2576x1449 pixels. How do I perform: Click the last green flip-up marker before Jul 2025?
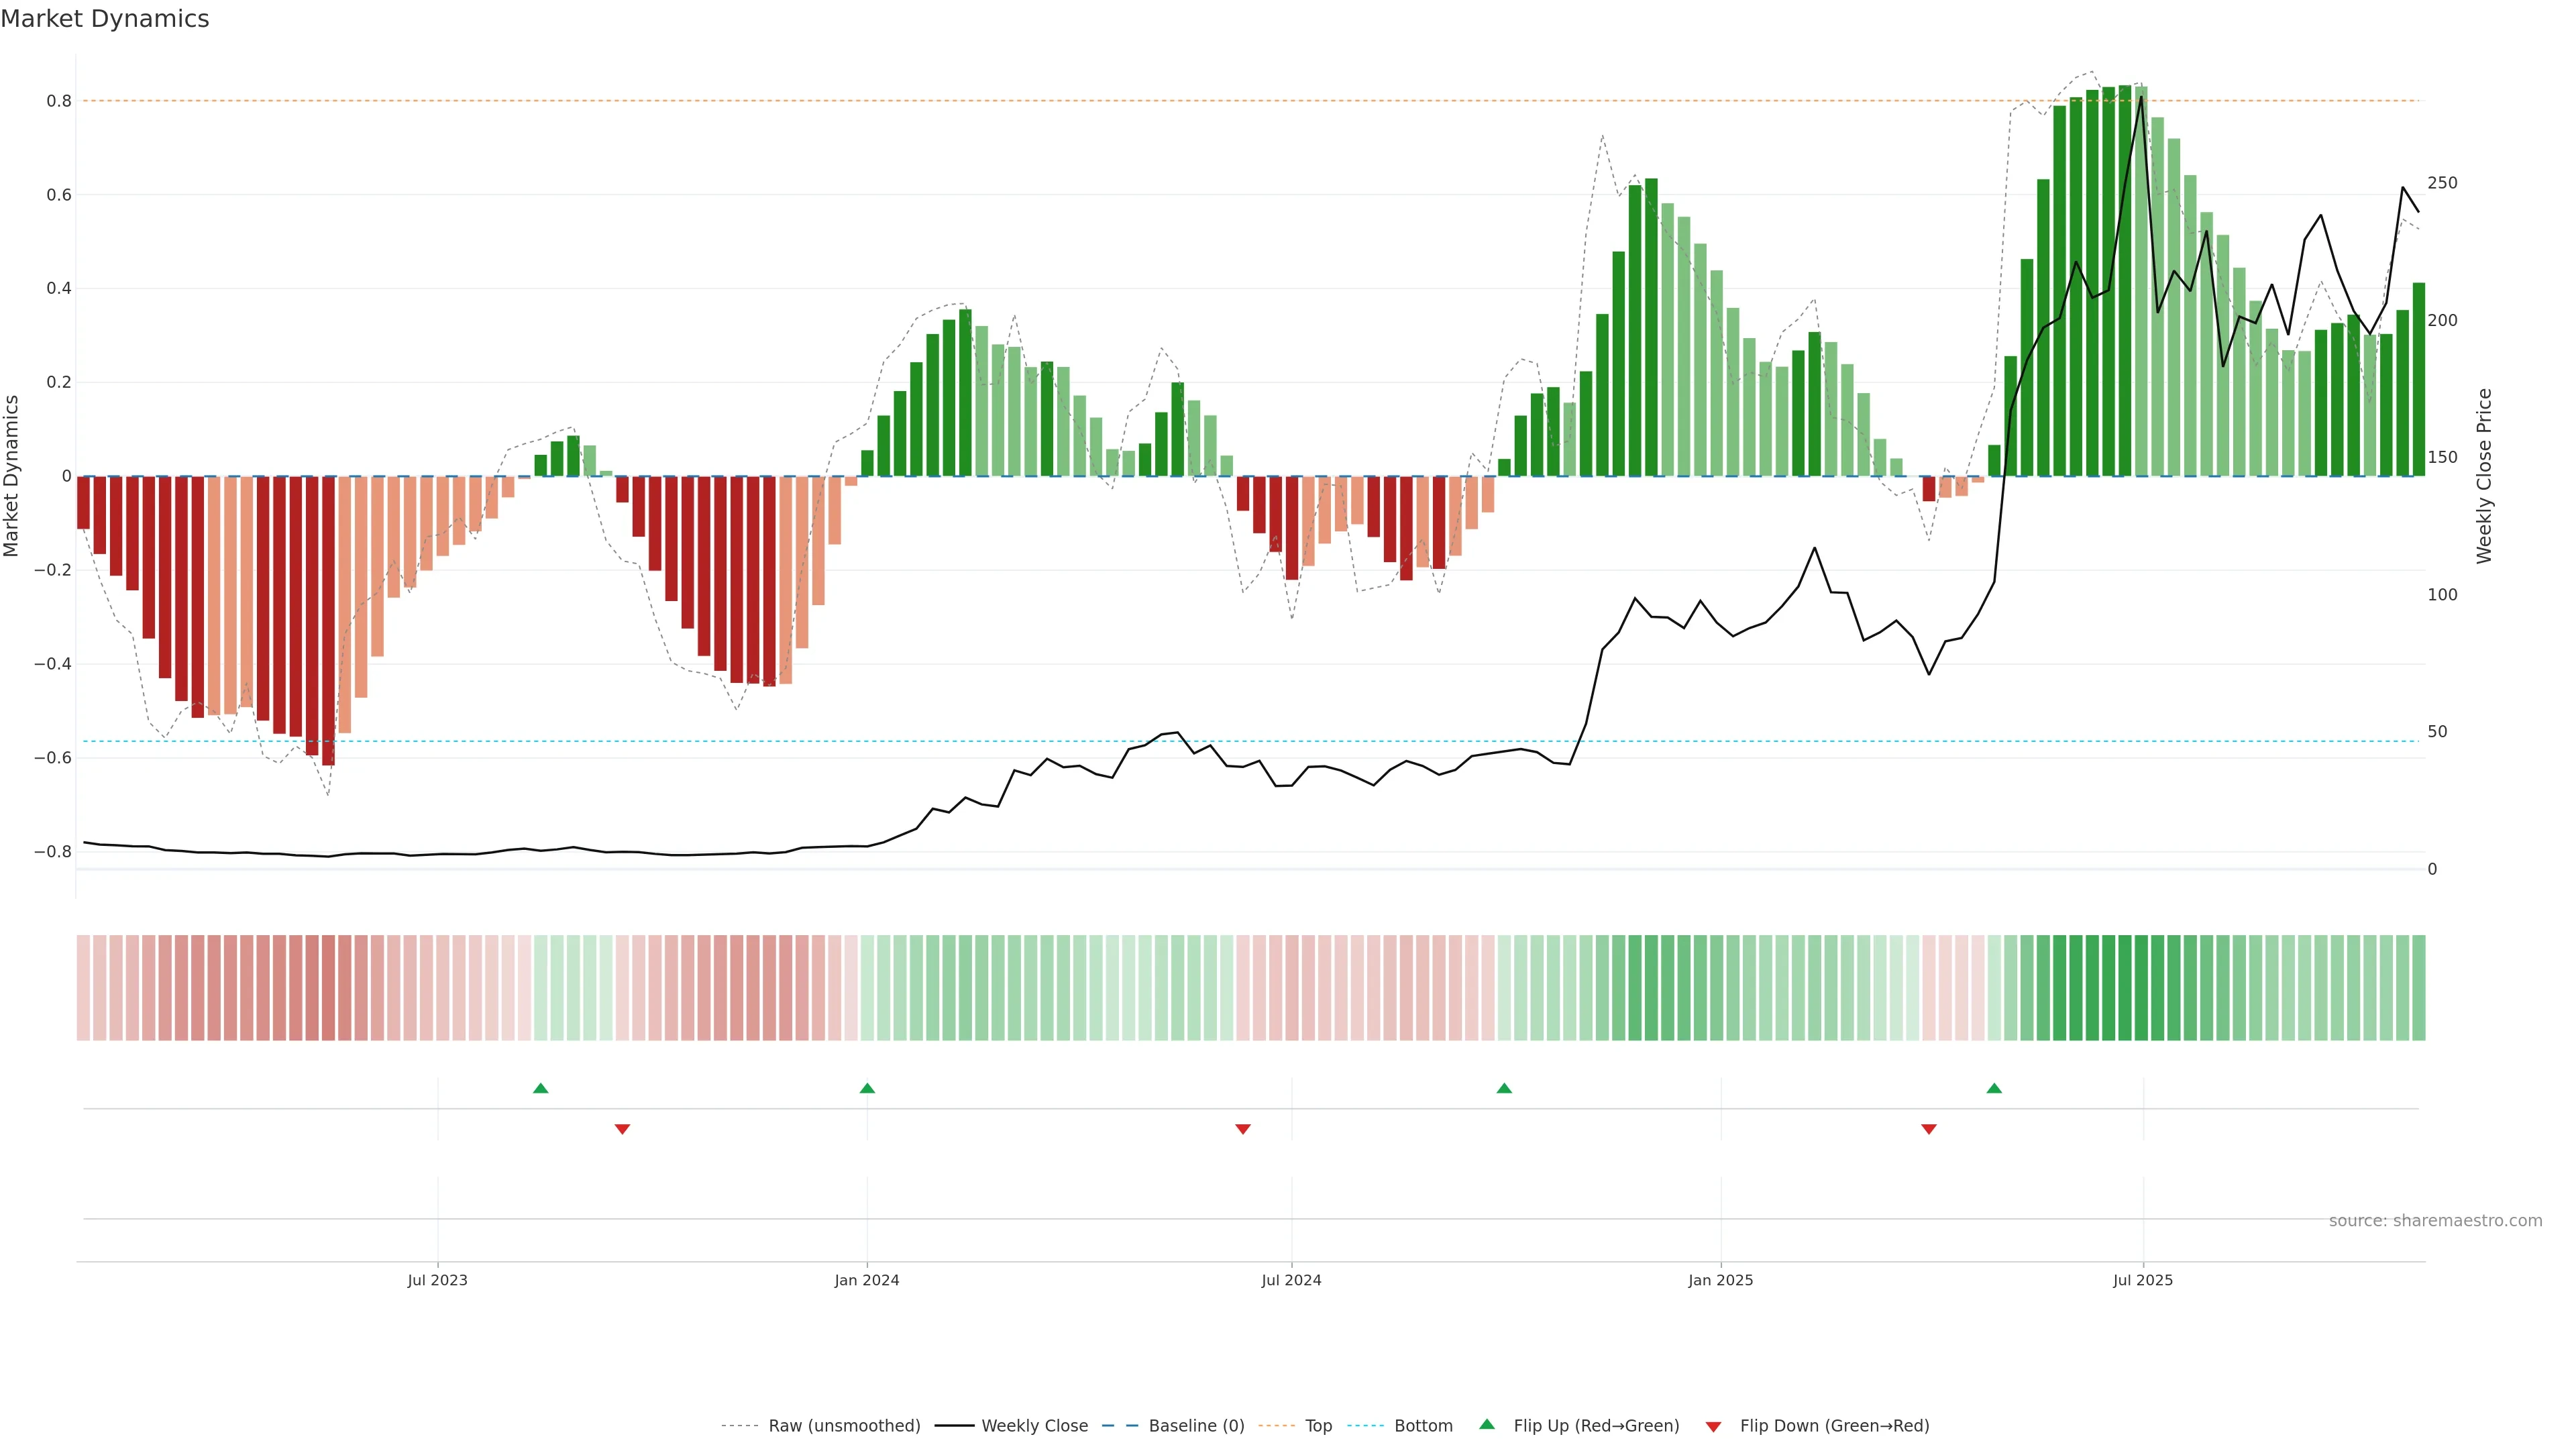[x=1993, y=1088]
